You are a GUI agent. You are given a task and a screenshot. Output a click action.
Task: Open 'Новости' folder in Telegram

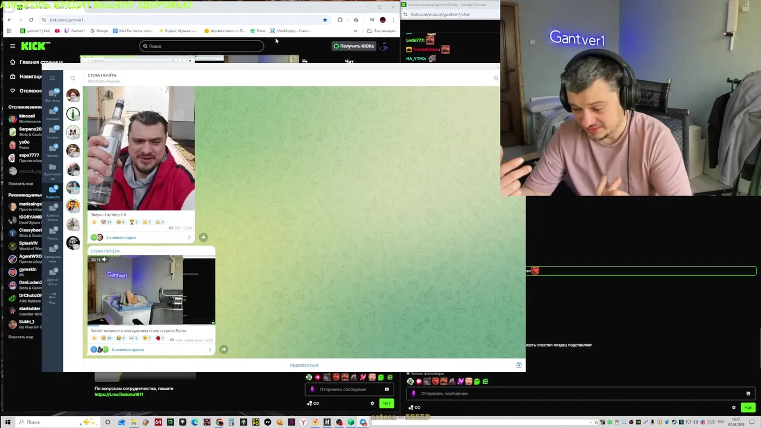(x=52, y=191)
